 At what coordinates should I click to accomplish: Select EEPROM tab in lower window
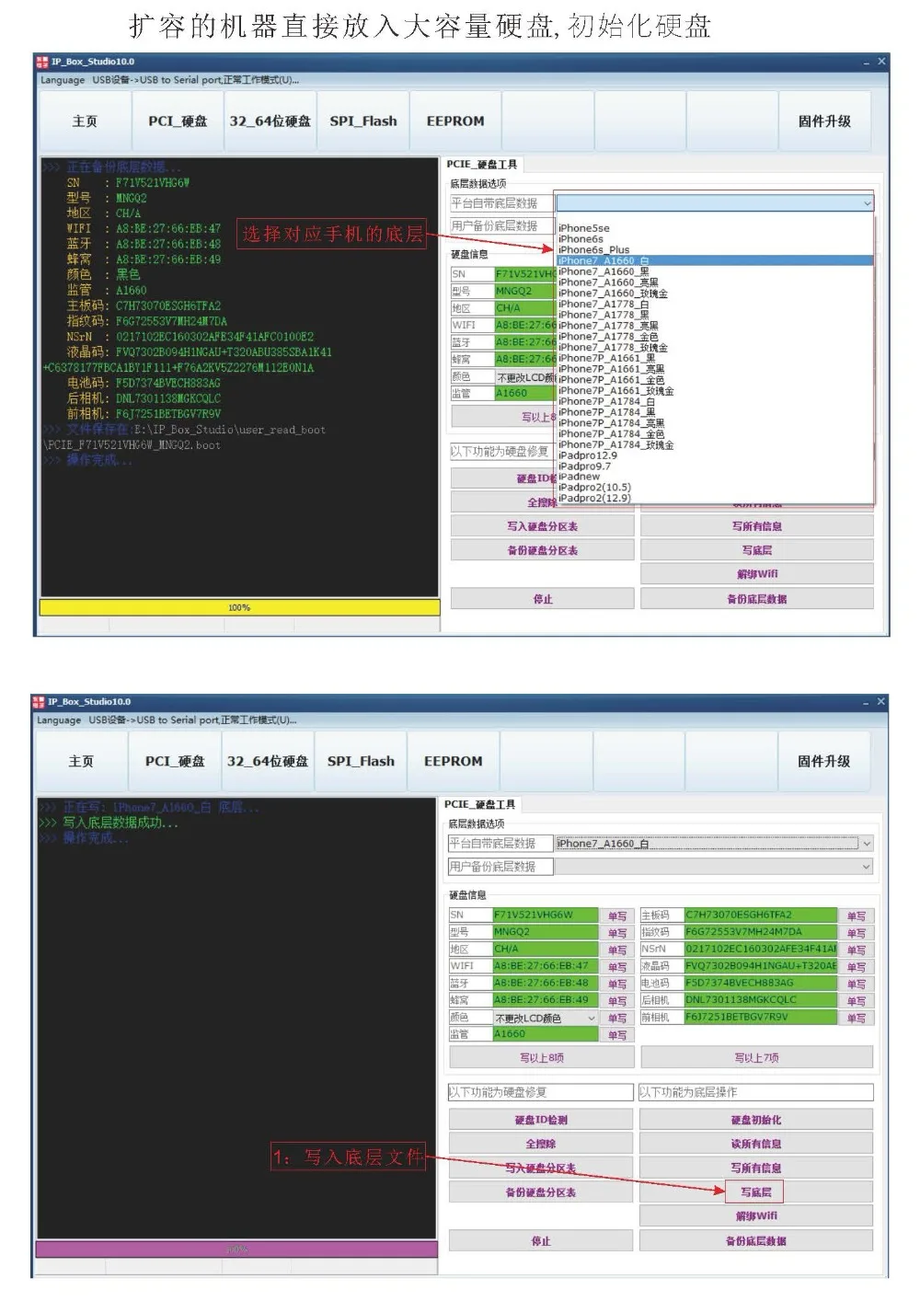coord(454,762)
